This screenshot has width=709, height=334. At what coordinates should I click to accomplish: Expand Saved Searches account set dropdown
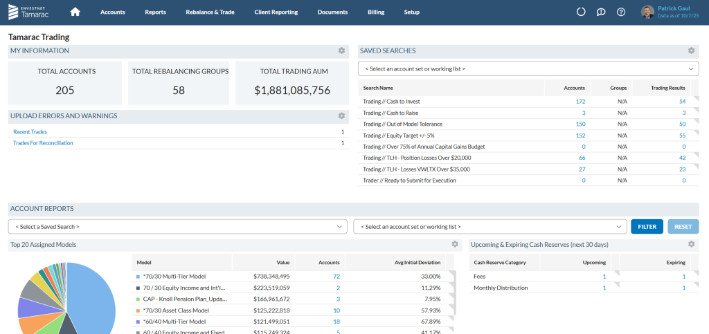click(528, 68)
